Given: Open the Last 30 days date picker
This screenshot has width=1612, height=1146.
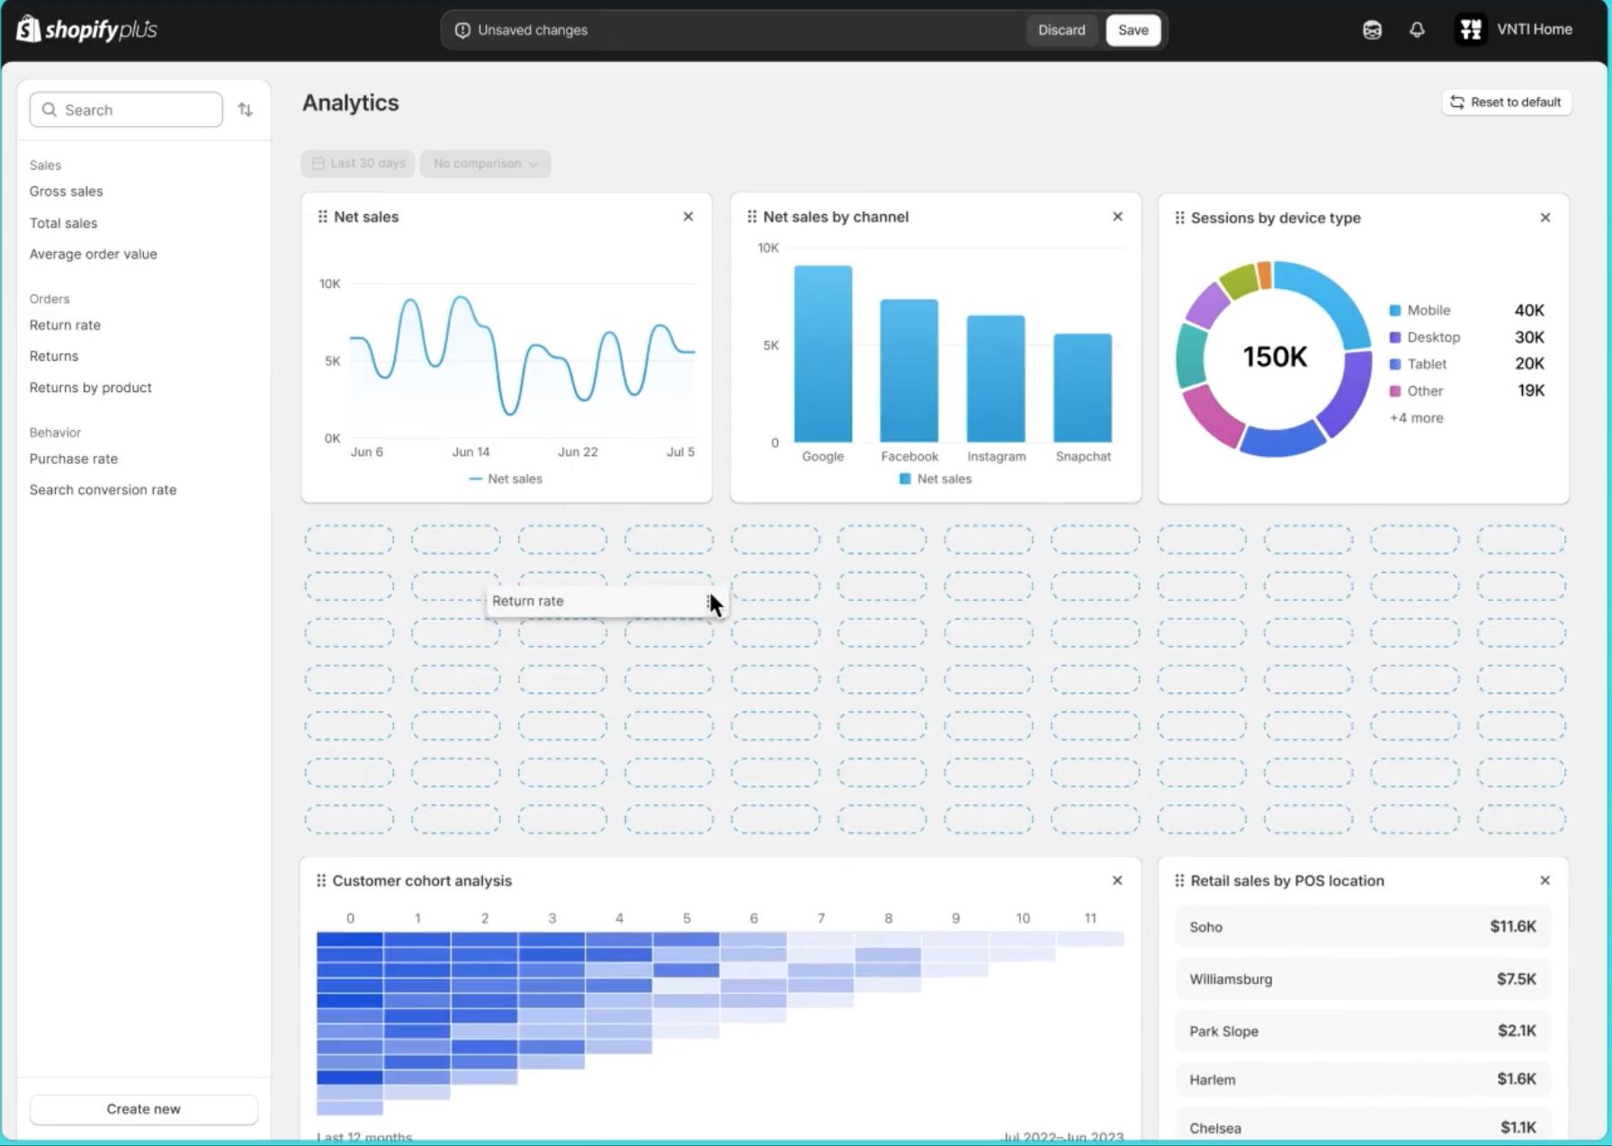Looking at the screenshot, I should tap(358, 164).
